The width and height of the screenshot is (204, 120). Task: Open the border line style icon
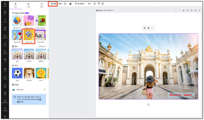[x=70, y=4]
